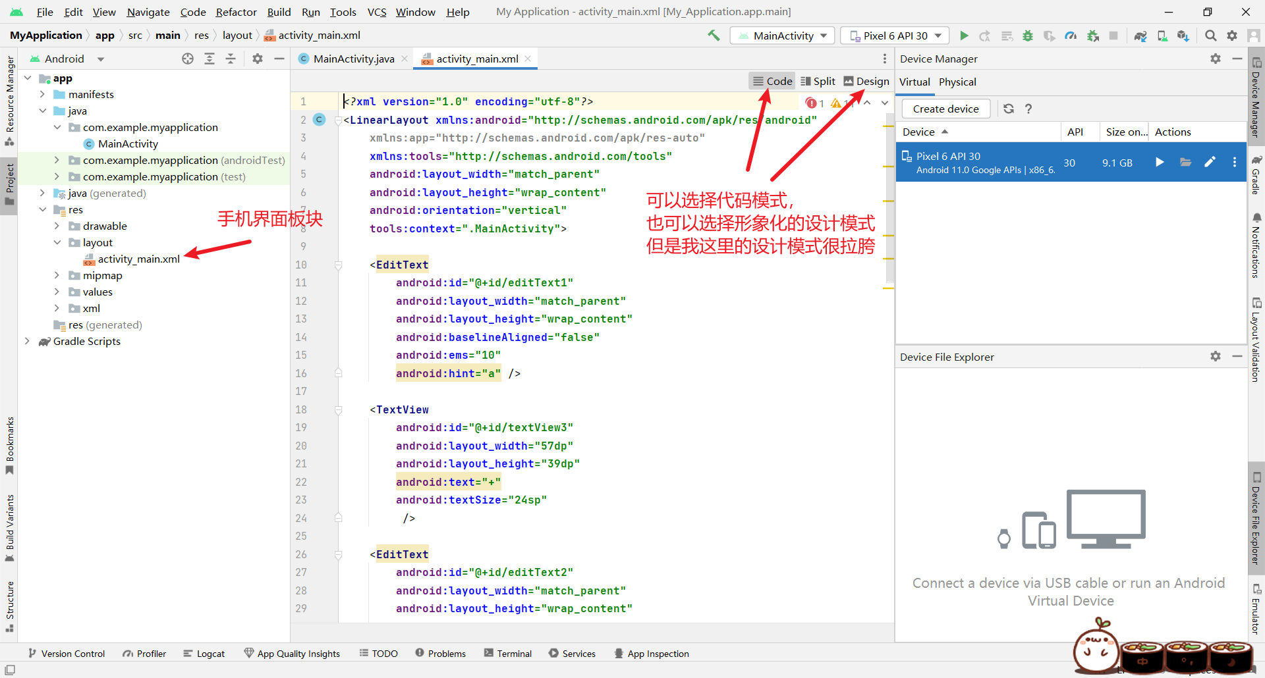The width and height of the screenshot is (1265, 678).
Task: Expand the mipmap folder
Action: pyautogui.click(x=57, y=275)
